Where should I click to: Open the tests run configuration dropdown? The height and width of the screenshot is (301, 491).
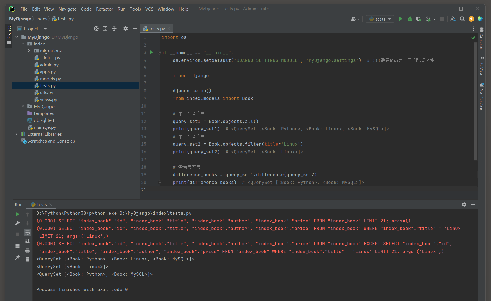(380, 19)
